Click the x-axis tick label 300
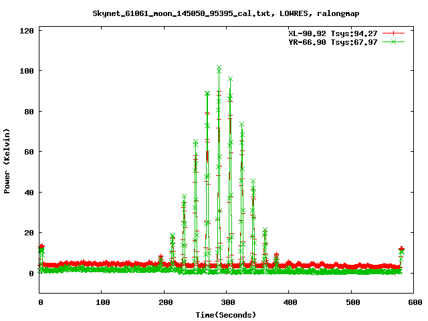This screenshot has height=321, width=428. coord(226,303)
